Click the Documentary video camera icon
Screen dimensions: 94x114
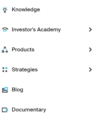click(5, 110)
